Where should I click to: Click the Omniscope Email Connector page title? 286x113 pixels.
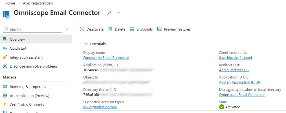[x=57, y=13]
